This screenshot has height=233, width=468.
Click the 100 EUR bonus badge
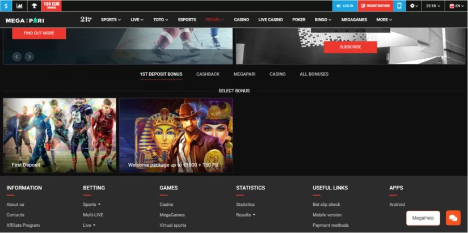point(51,6)
